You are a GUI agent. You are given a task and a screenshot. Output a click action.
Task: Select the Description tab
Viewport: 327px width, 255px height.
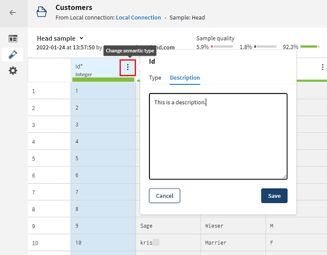pos(185,78)
